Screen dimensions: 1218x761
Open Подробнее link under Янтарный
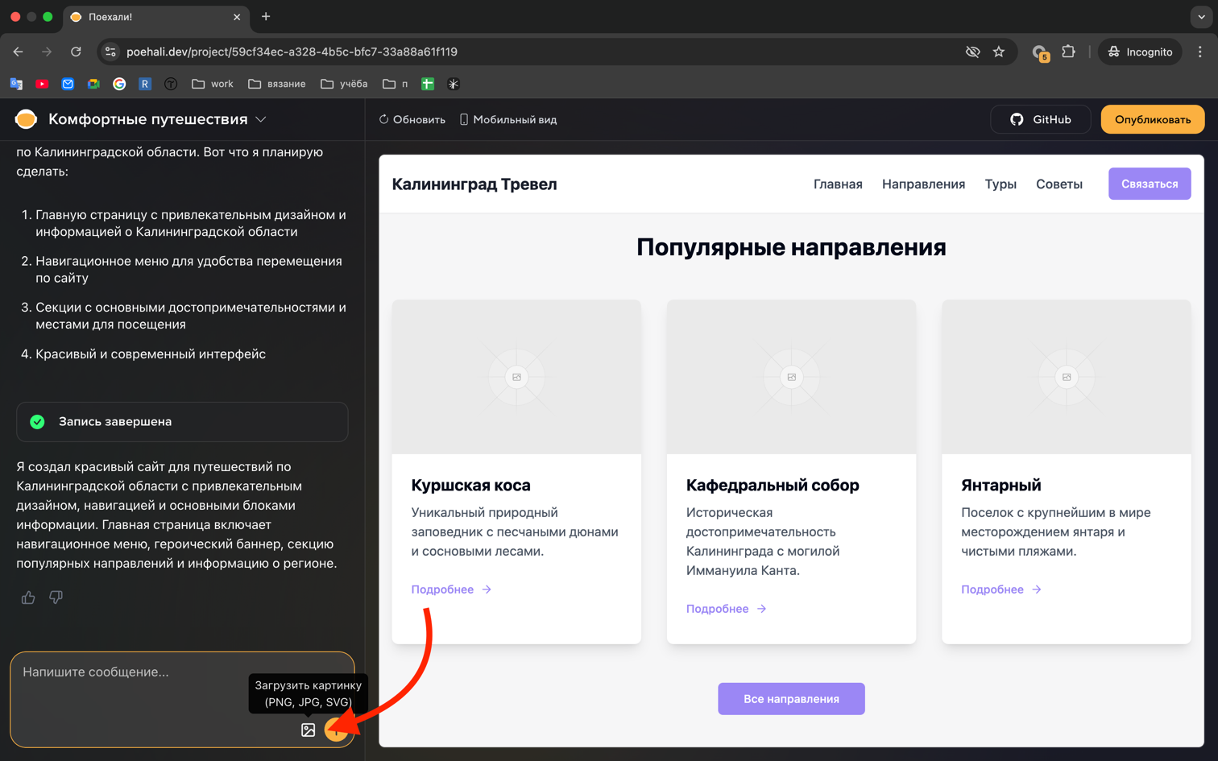click(x=994, y=589)
